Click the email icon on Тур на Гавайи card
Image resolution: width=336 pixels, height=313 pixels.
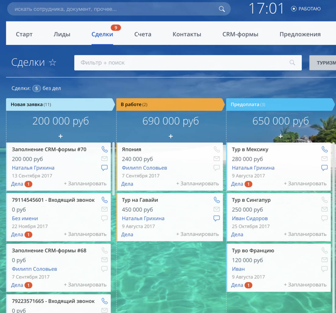217,209
